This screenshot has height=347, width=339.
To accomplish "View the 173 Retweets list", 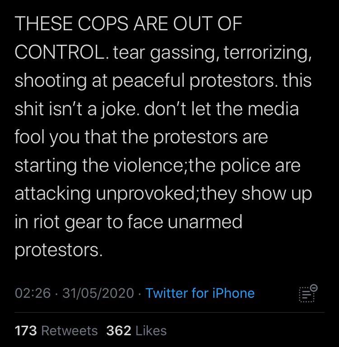I will [x=56, y=331].
